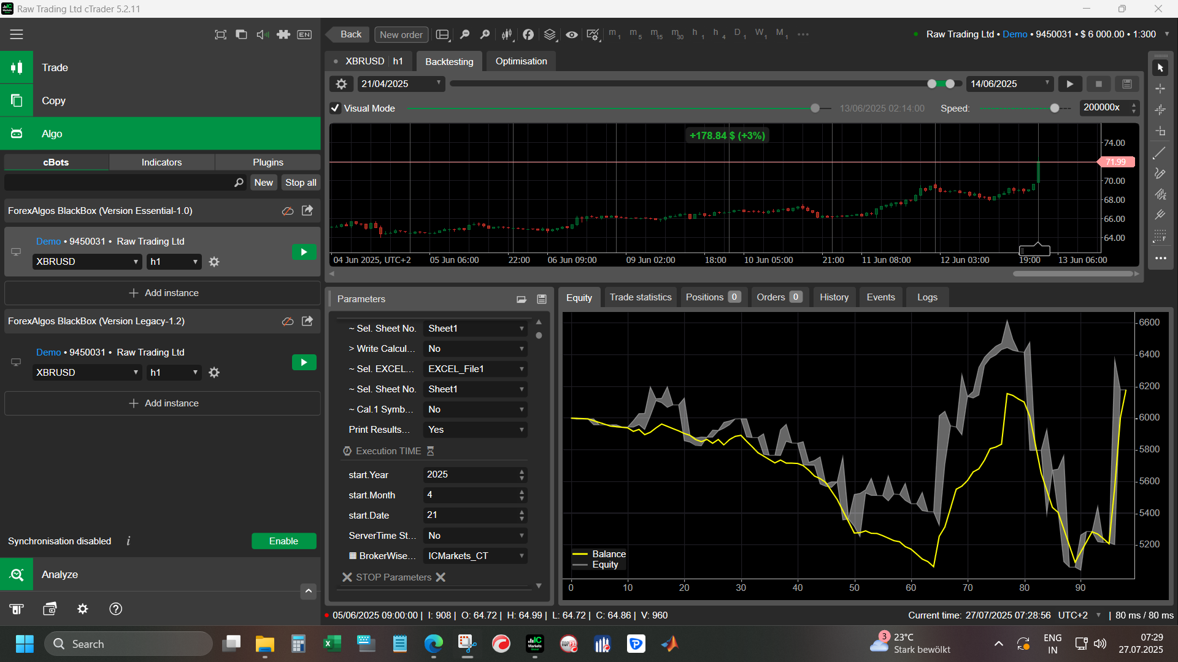
Task: Open Write Calcul... No dropdown
Action: [475, 349]
